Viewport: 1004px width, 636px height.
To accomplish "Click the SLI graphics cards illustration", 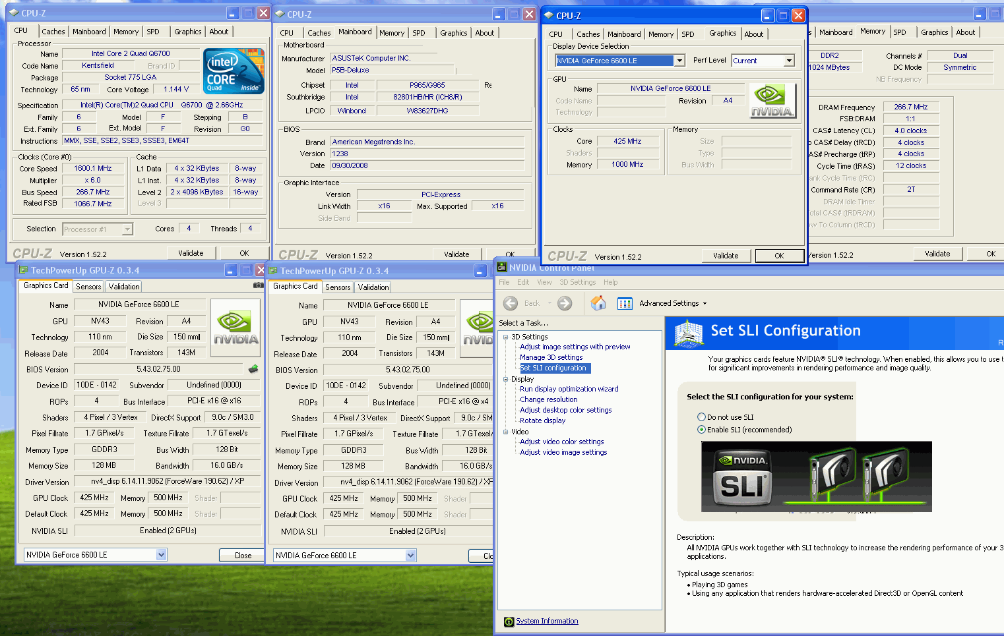I will point(817,477).
